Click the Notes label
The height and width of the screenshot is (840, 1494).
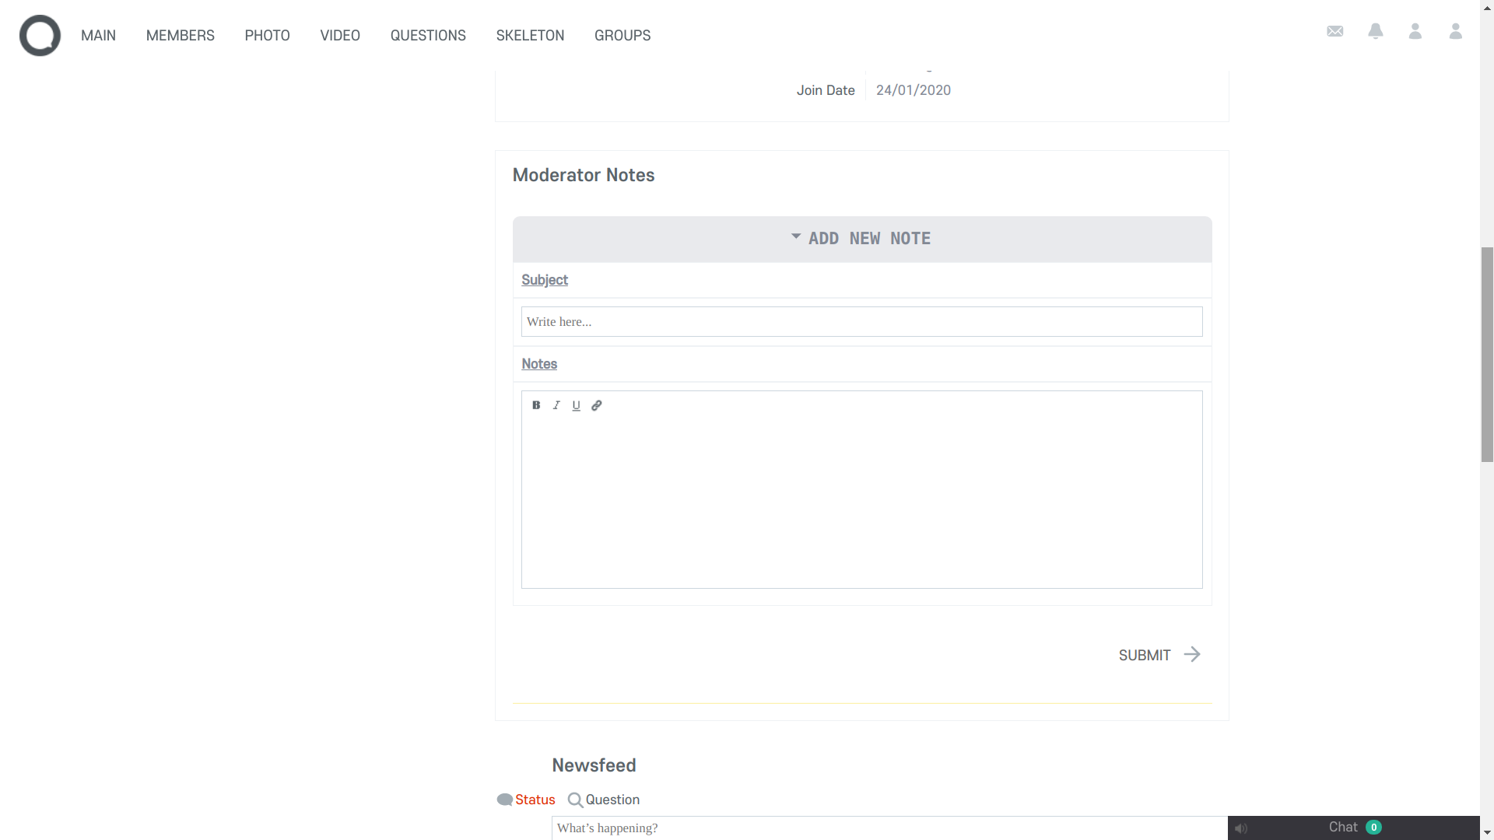[x=539, y=364]
